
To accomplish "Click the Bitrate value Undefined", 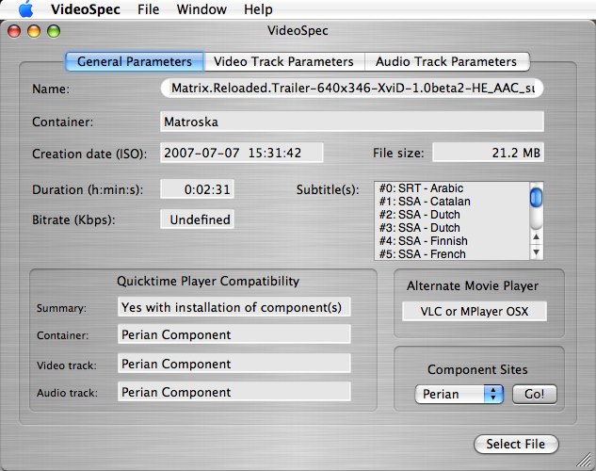I will tap(198, 219).
